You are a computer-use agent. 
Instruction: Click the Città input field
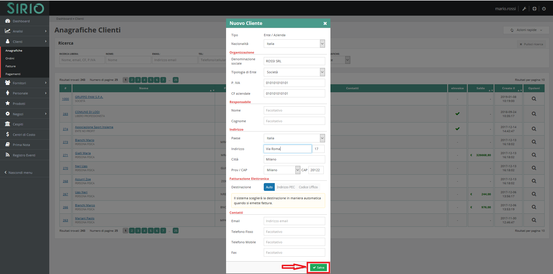pyautogui.click(x=294, y=159)
